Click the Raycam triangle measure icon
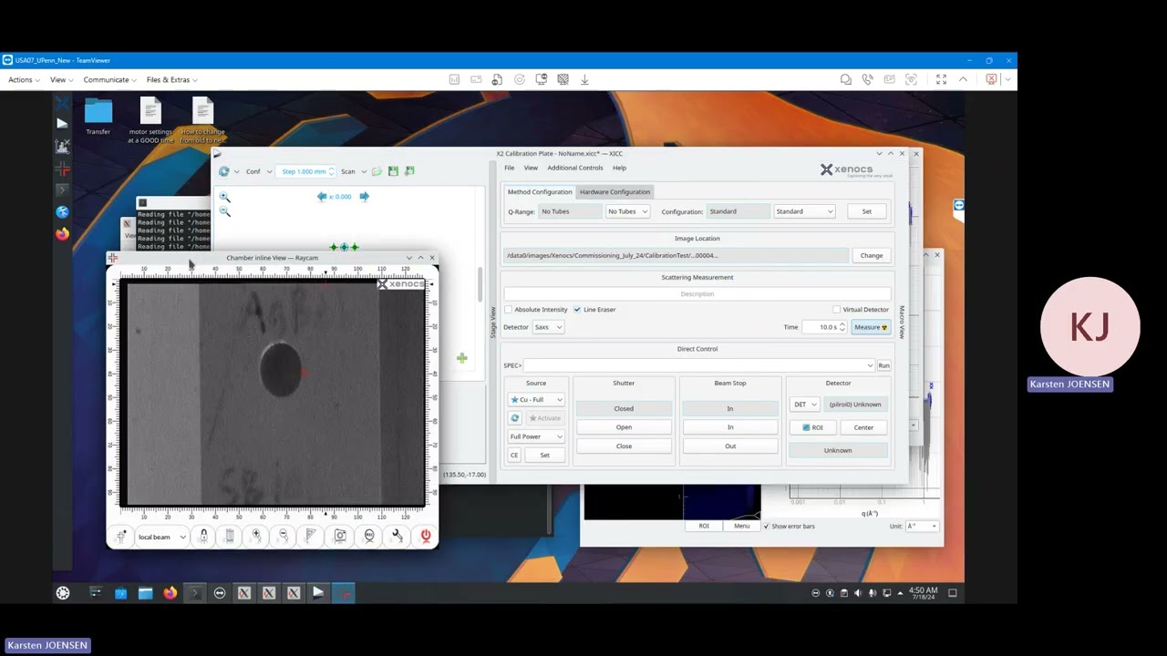Screen dimensions: 1167x656 click(x=312, y=536)
